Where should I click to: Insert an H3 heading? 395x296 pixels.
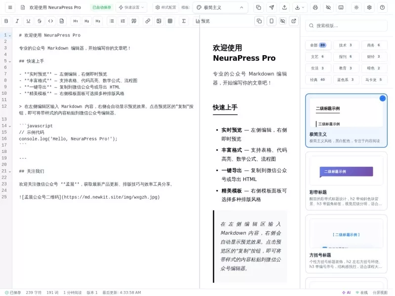tap(98, 21)
